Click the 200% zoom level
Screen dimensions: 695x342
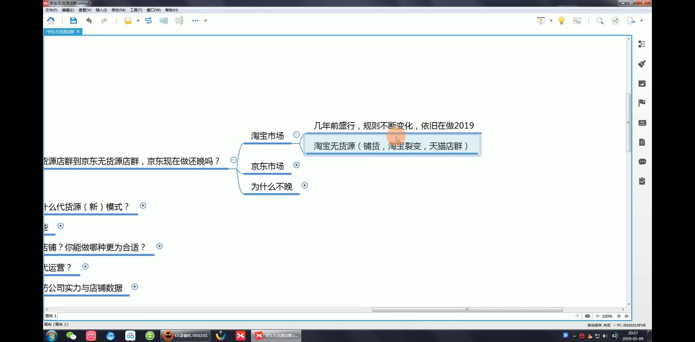tap(607, 316)
